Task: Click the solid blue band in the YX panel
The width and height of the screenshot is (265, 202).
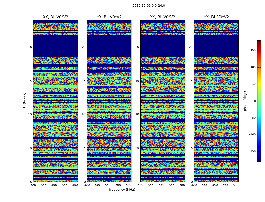Action: 216,48
